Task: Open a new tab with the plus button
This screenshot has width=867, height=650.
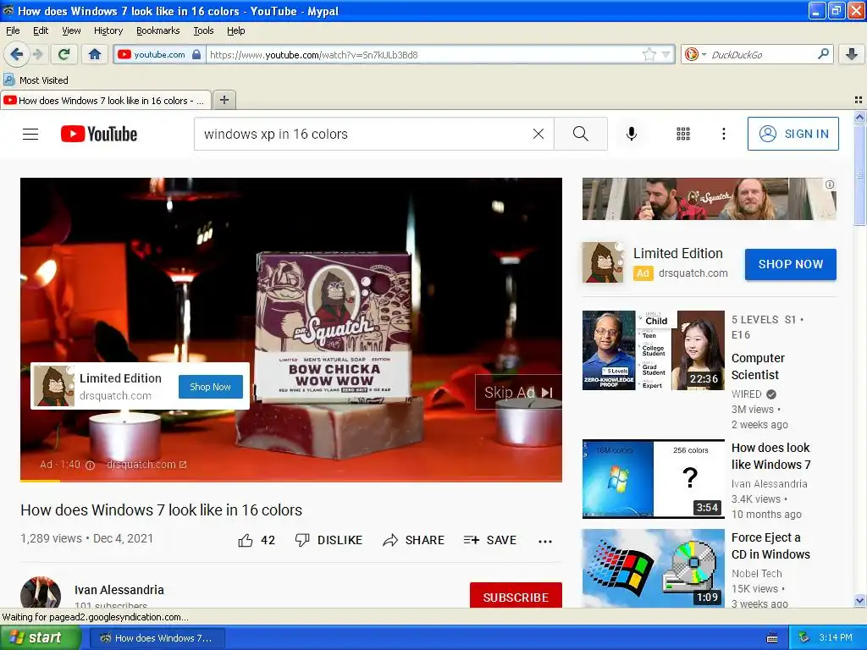Action: coord(224,100)
